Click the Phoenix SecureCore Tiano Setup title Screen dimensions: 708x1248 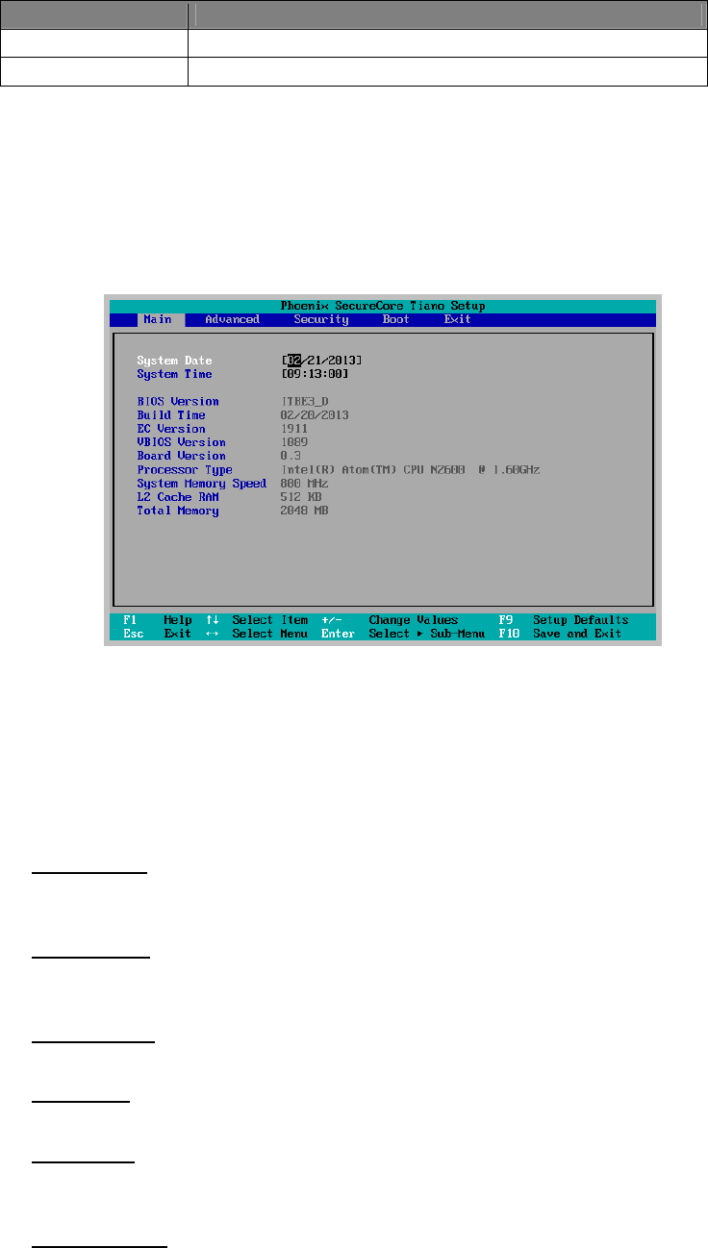[x=383, y=306]
